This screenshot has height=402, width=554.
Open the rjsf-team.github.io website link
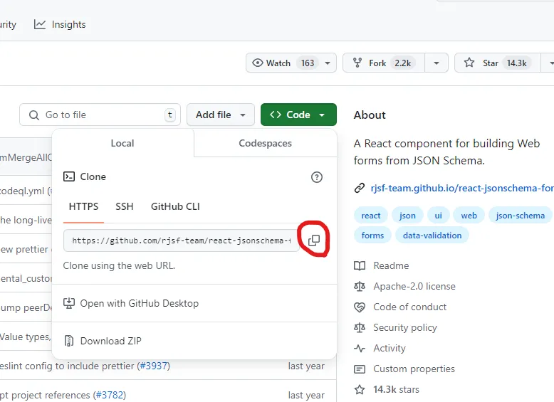coord(462,188)
